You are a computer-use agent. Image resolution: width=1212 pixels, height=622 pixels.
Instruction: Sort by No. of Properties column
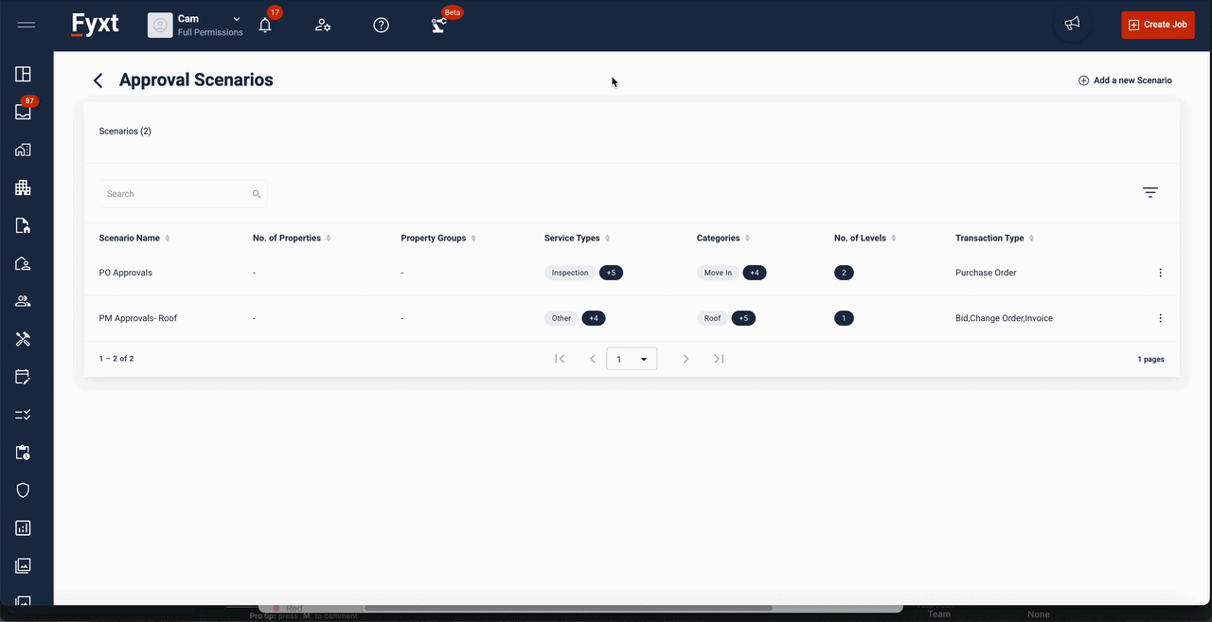click(292, 238)
